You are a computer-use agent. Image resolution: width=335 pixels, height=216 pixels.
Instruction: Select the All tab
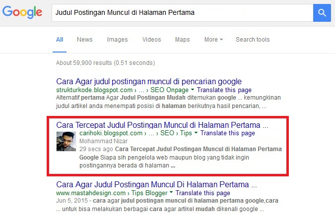(x=60, y=40)
